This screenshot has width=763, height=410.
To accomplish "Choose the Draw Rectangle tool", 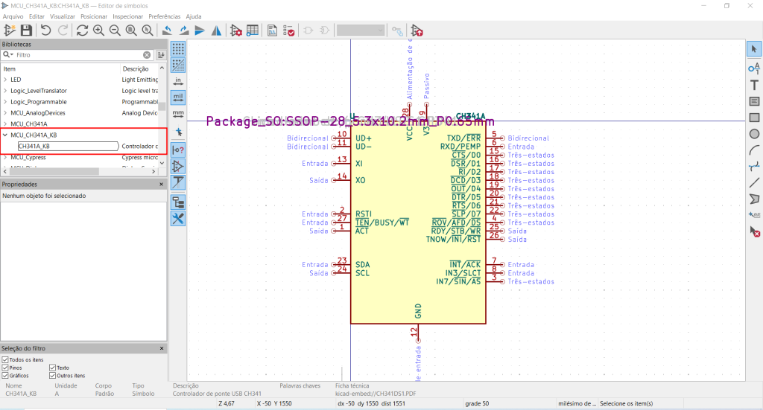I will point(754,118).
